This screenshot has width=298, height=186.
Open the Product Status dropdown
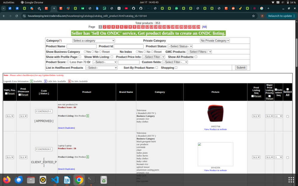[180, 46]
